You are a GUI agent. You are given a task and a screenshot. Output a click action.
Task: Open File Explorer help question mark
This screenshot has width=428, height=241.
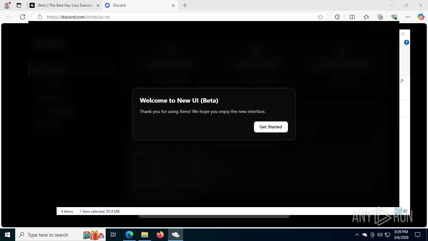(x=407, y=42)
